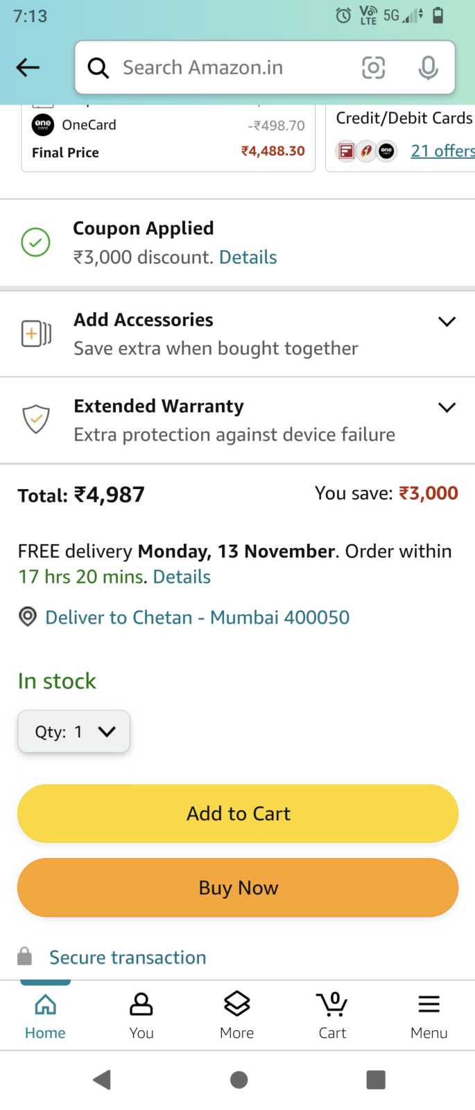Viewport: 475px width, 1110px height.
Task: Open the You account tab
Action: coord(141,1015)
